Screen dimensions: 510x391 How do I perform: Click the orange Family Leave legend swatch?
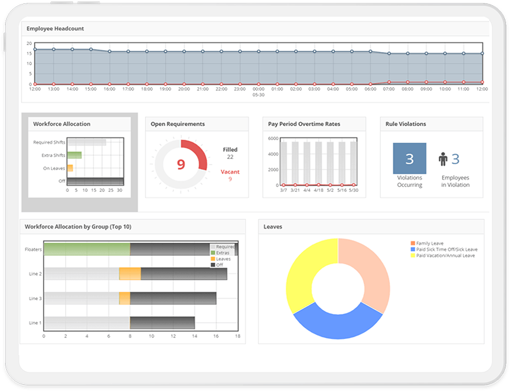pos(413,243)
